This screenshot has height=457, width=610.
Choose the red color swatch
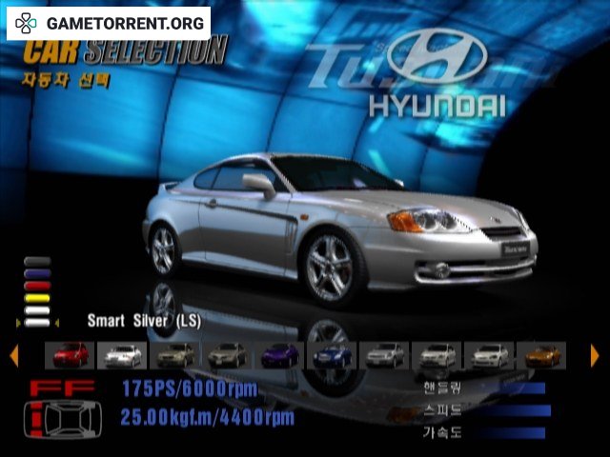point(37,286)
